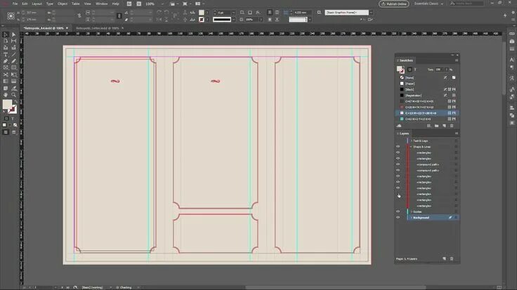
Task: Click the horizontal scrollbar at bottom
Action: [334, 287]
